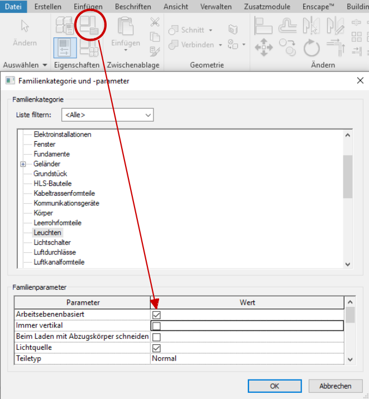The image size is (369, 399).
Task: Select Fenster in the category list
Action: [45, 145]
